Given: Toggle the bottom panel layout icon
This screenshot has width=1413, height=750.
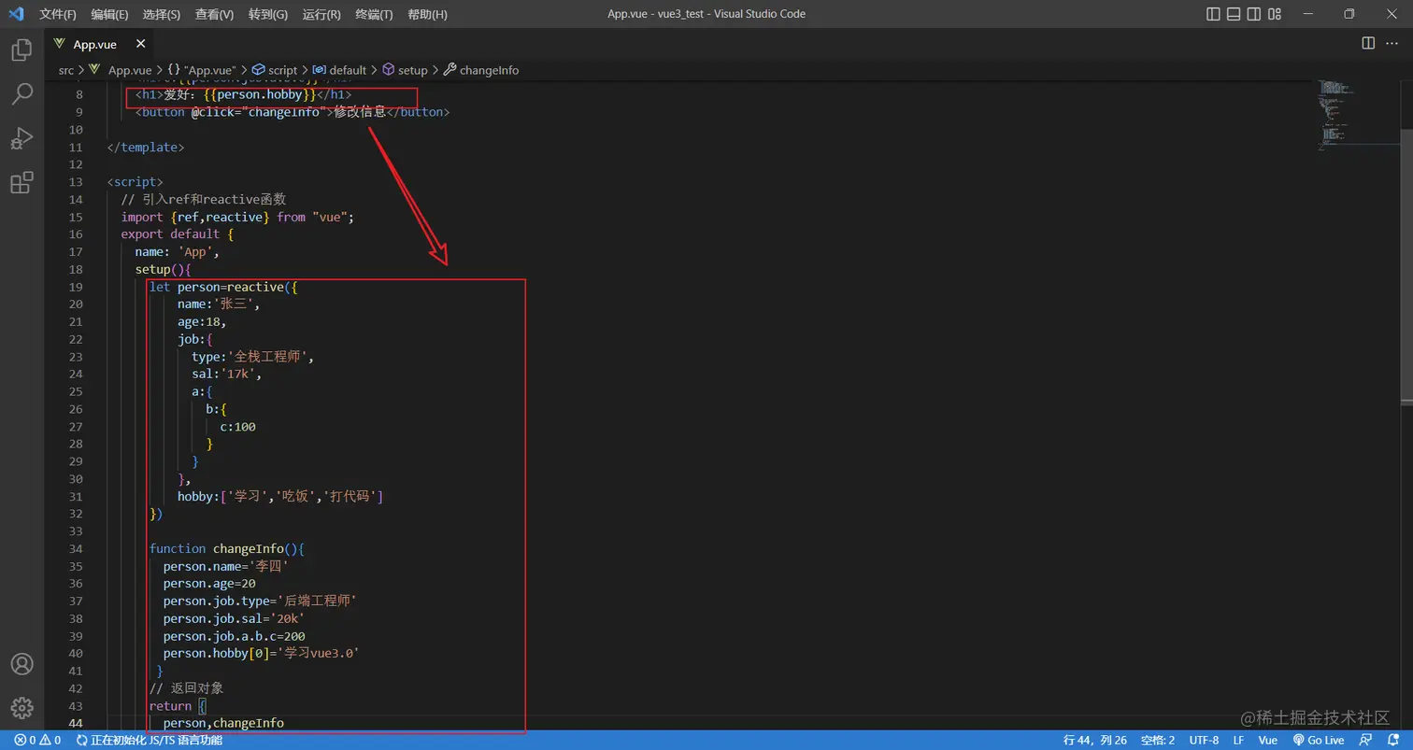Looking at the screenshot, I should (1234, 14).
